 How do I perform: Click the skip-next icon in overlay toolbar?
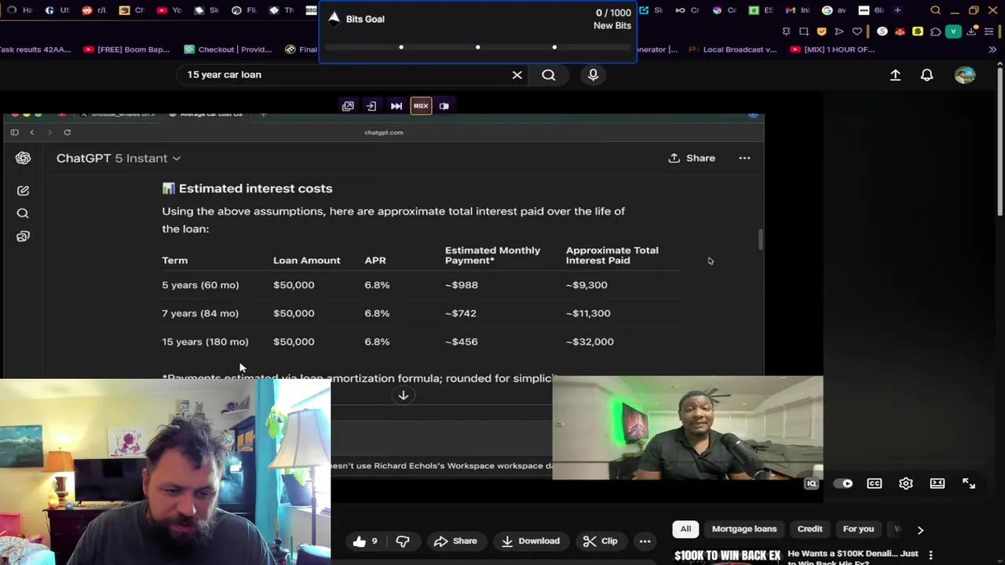tap(397, 106)
